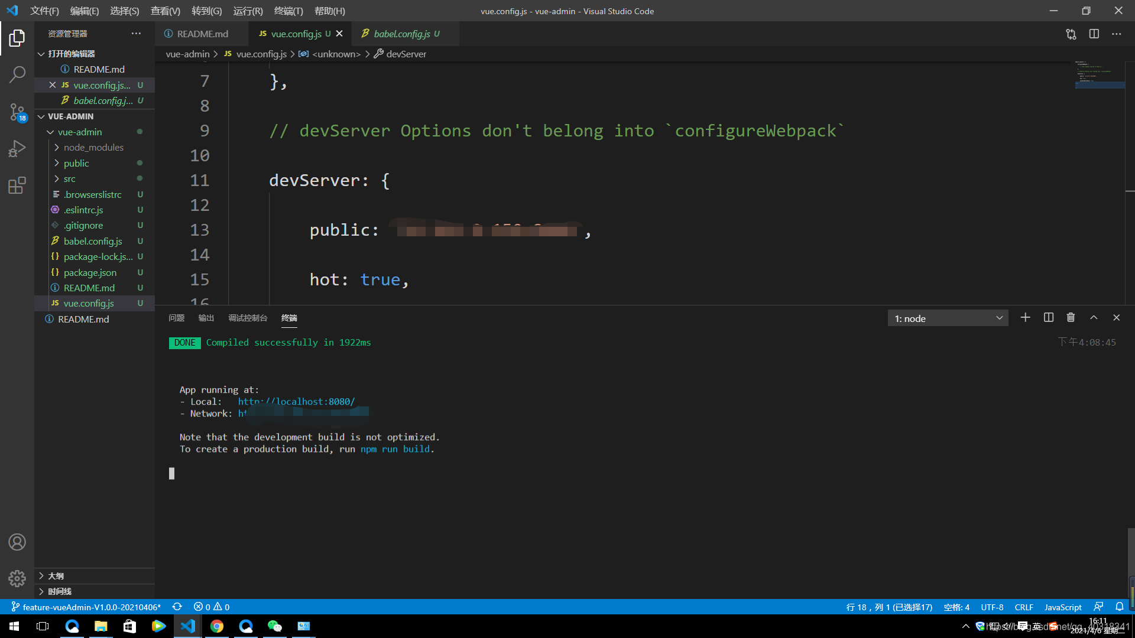Expand the node_modules folder

coord(93,148)
